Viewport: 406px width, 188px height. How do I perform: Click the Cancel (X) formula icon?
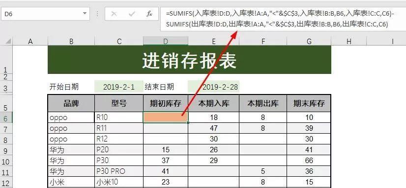pos(114,14)
